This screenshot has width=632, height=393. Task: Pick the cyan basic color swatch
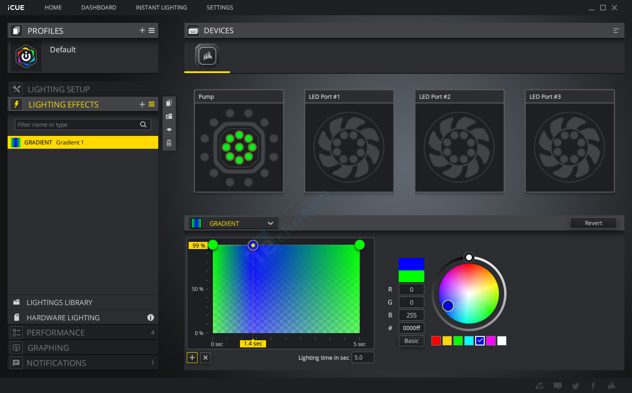tap(469, 341)
